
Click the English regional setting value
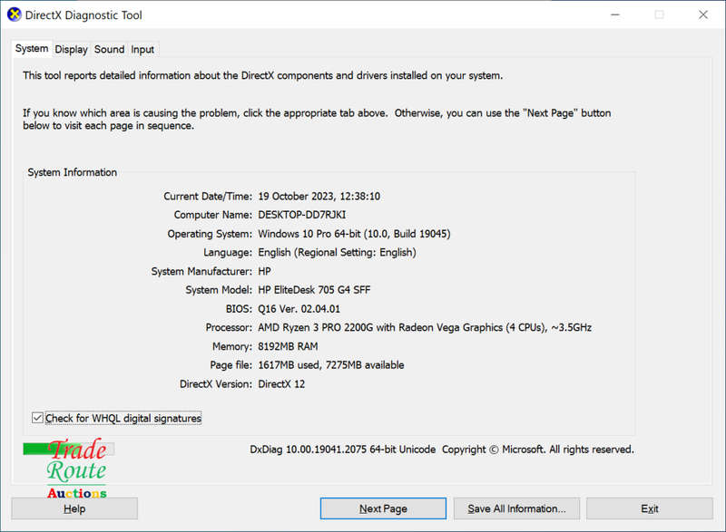point(337,252)
